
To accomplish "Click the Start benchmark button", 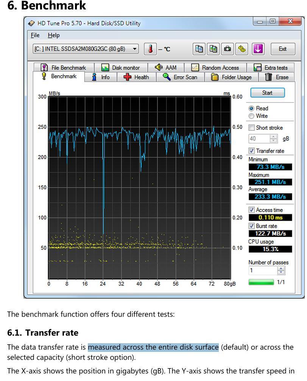I will [267, 93].
